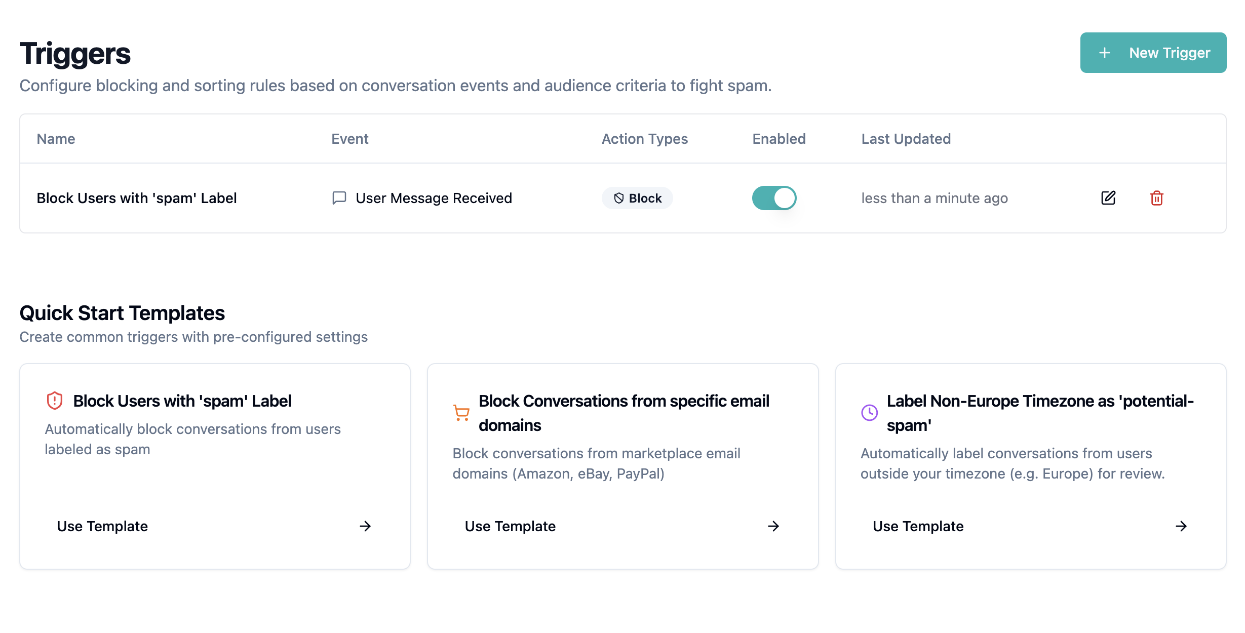Click the Last Updated column header
Viewport: 1245px width, 633px height.
906,139
